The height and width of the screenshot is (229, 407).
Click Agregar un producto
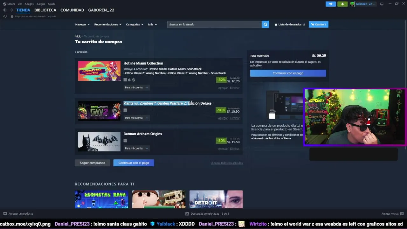[18, 214]
